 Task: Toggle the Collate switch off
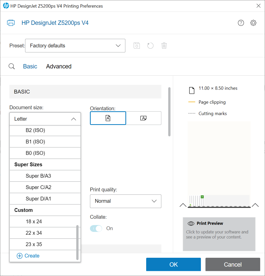pos(96,228)
